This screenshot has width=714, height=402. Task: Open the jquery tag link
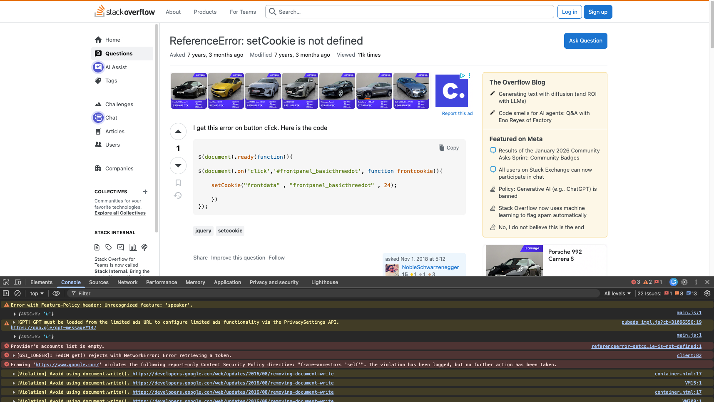click(203, 231)
